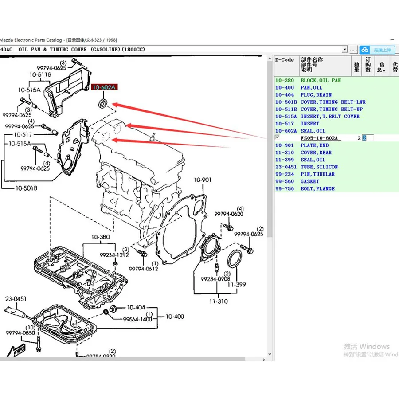399x399 pixels.
Task: Click the diagram scrollbar up arrow
Action: (270, 59)
